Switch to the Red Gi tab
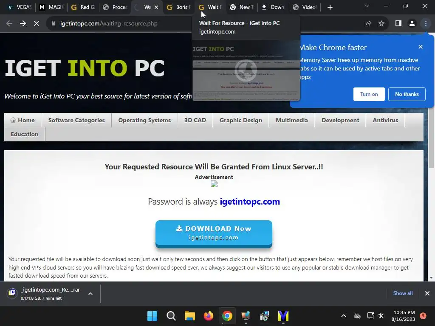This screenshot has height=326, width=435. 83,7
